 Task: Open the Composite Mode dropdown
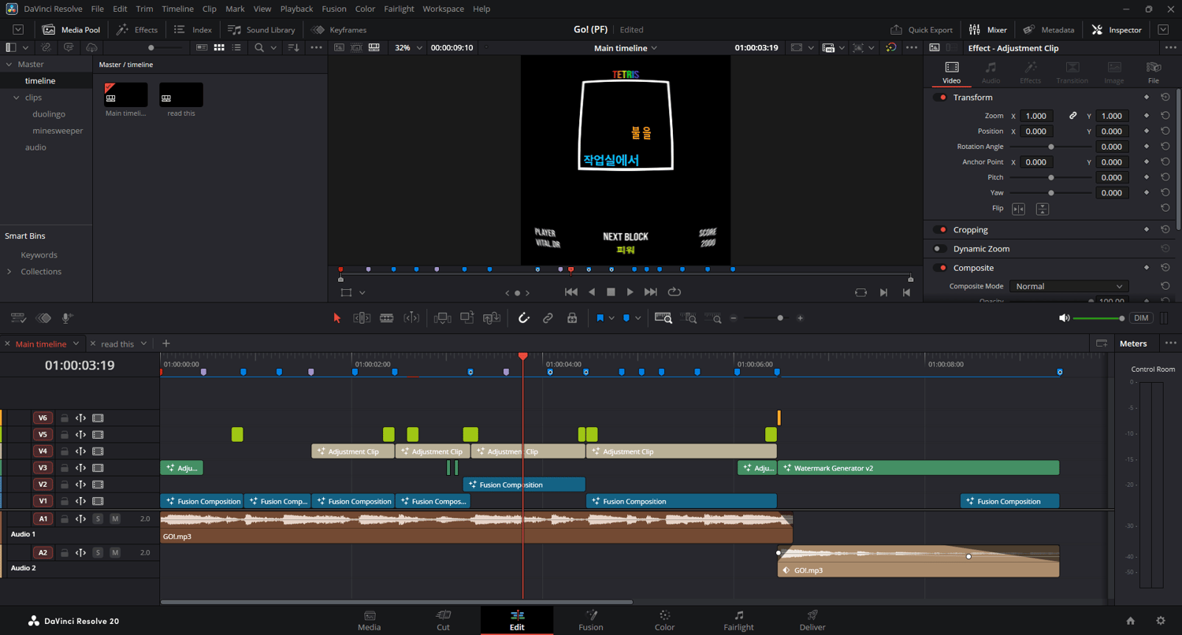tap(1069, 287)
